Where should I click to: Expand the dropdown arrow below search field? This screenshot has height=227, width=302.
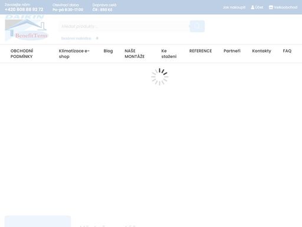97,38
